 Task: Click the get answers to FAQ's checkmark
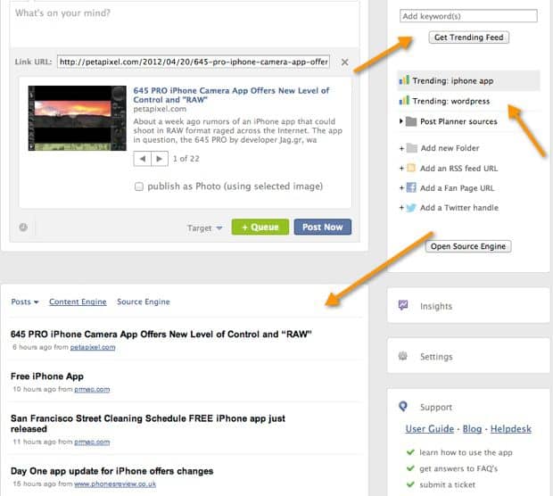click(x=410, y=468)
